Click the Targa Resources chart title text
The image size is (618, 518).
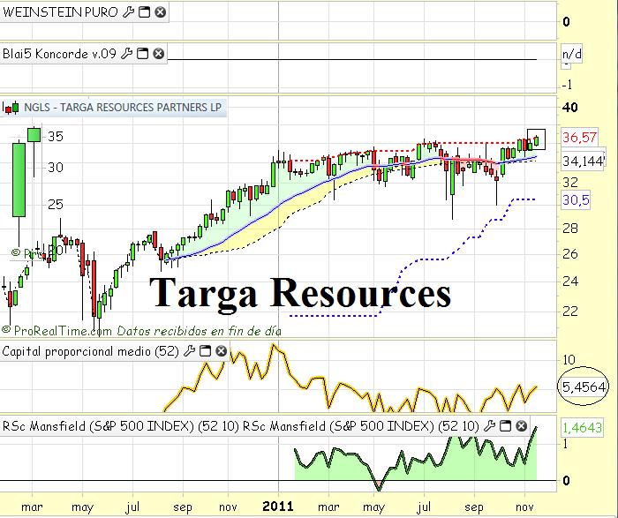point(300,294)
